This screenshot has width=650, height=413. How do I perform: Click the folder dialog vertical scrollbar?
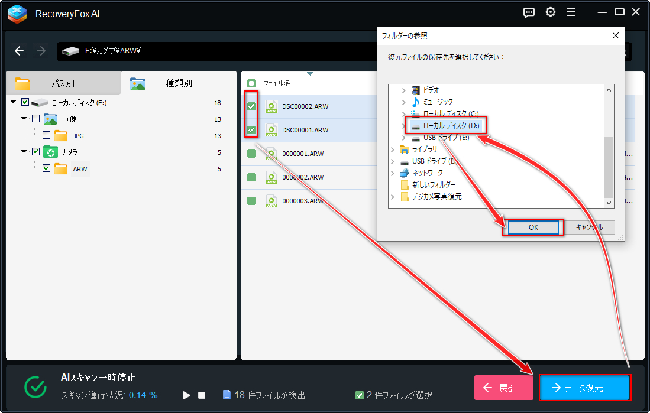click(609, 146)
